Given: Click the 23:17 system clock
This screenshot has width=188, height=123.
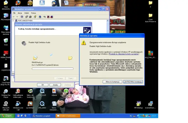Looking at the screenshot, I should [154, 116].
